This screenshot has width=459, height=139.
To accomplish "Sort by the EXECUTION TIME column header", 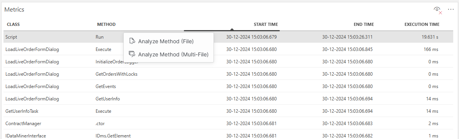I will tap(422, 24).
